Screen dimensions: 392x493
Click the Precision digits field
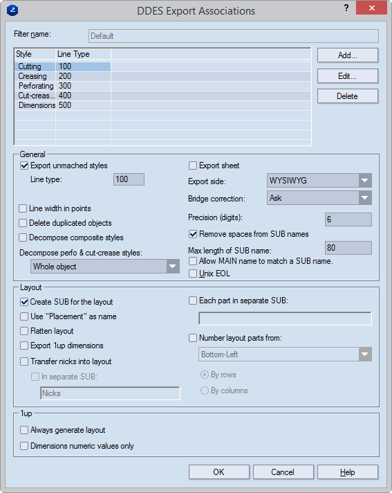(348, 219)
